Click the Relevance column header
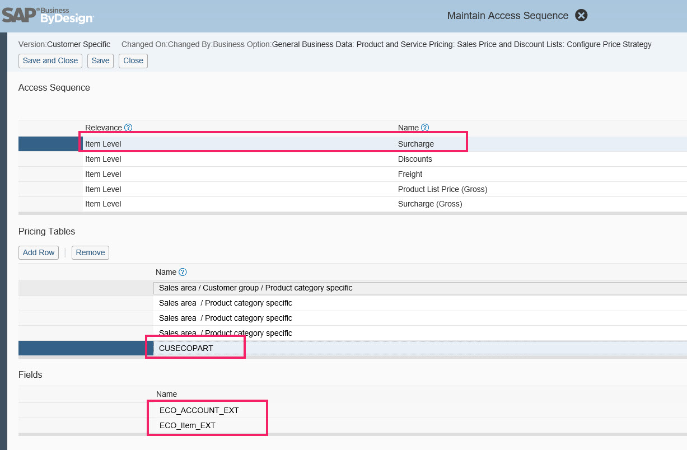The height and width of the screenshot is (450, 687). coord(104,128)
